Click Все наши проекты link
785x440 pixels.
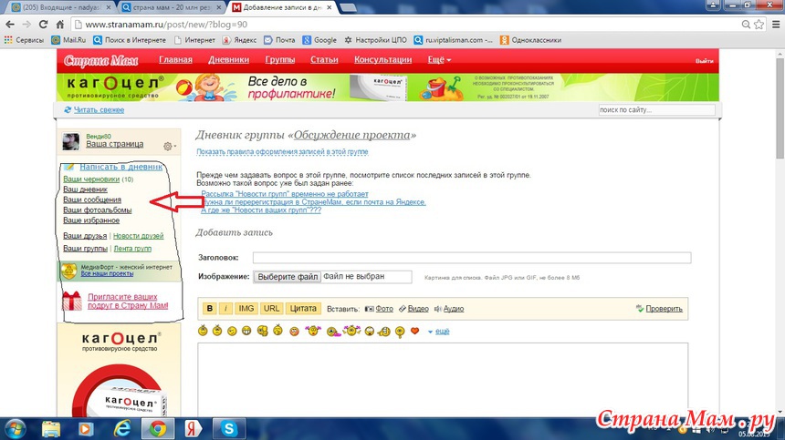(x=107, y=273)
